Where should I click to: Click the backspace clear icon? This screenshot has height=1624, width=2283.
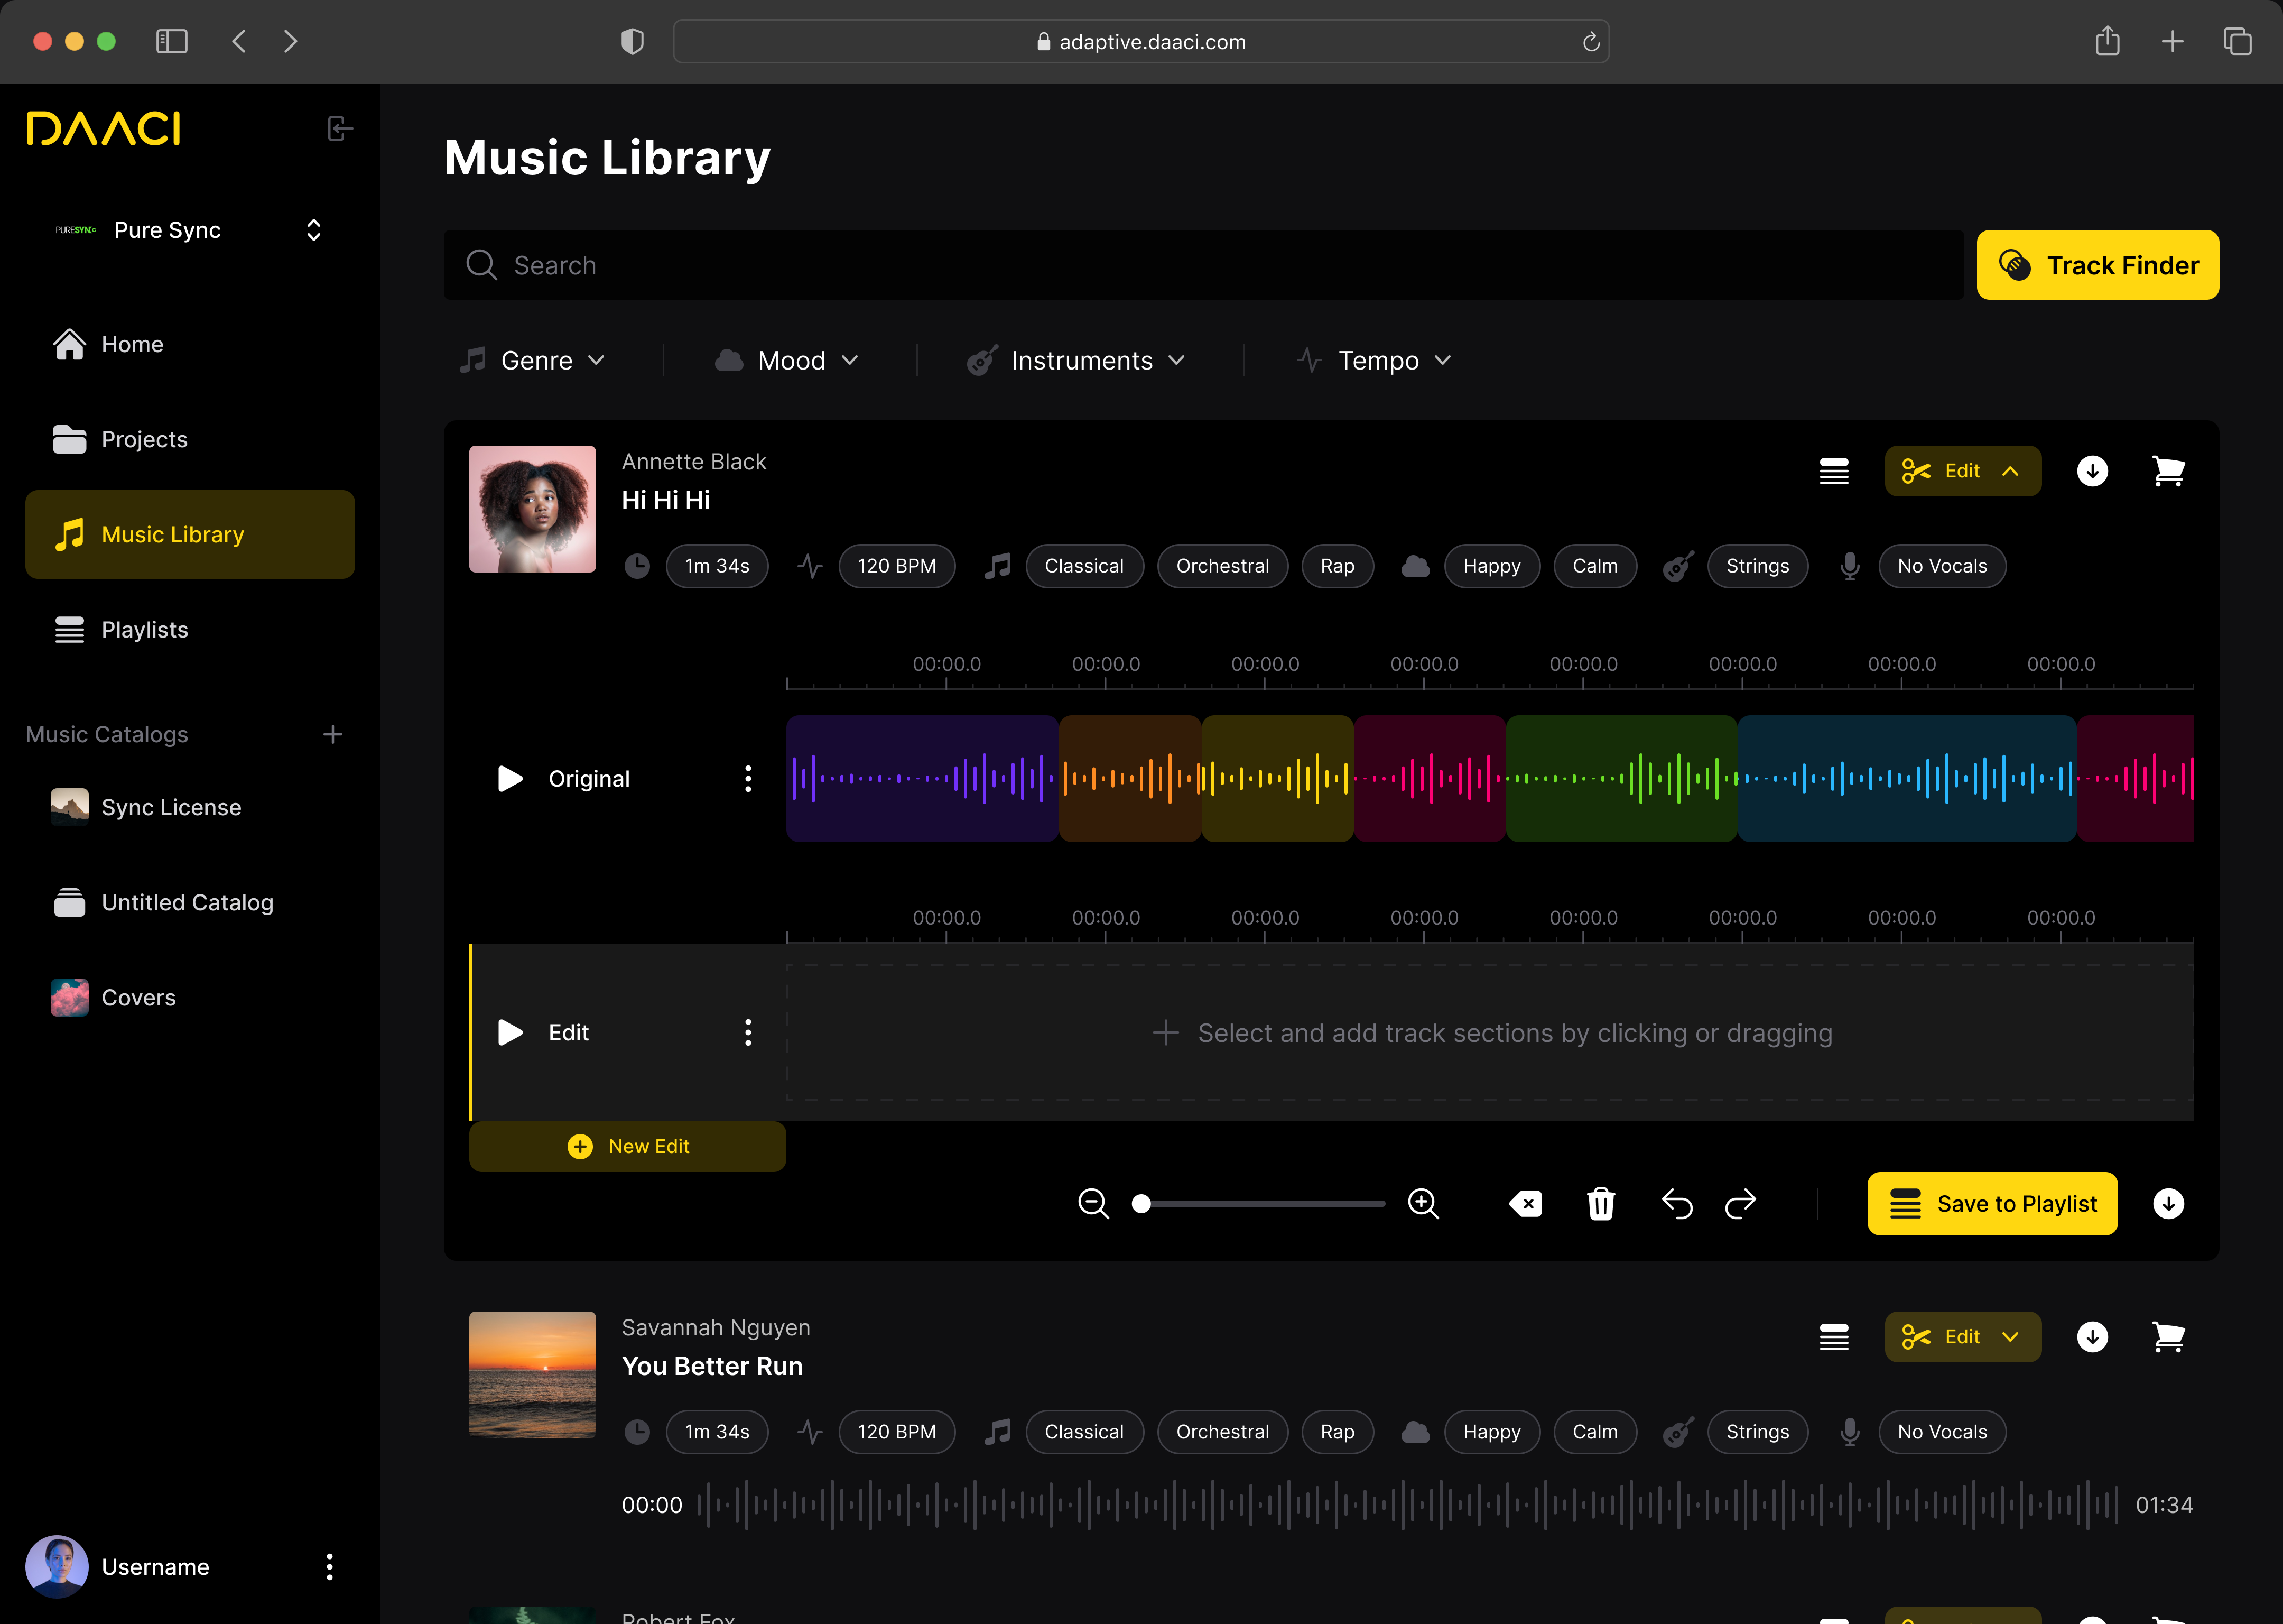point(1525,1203)
